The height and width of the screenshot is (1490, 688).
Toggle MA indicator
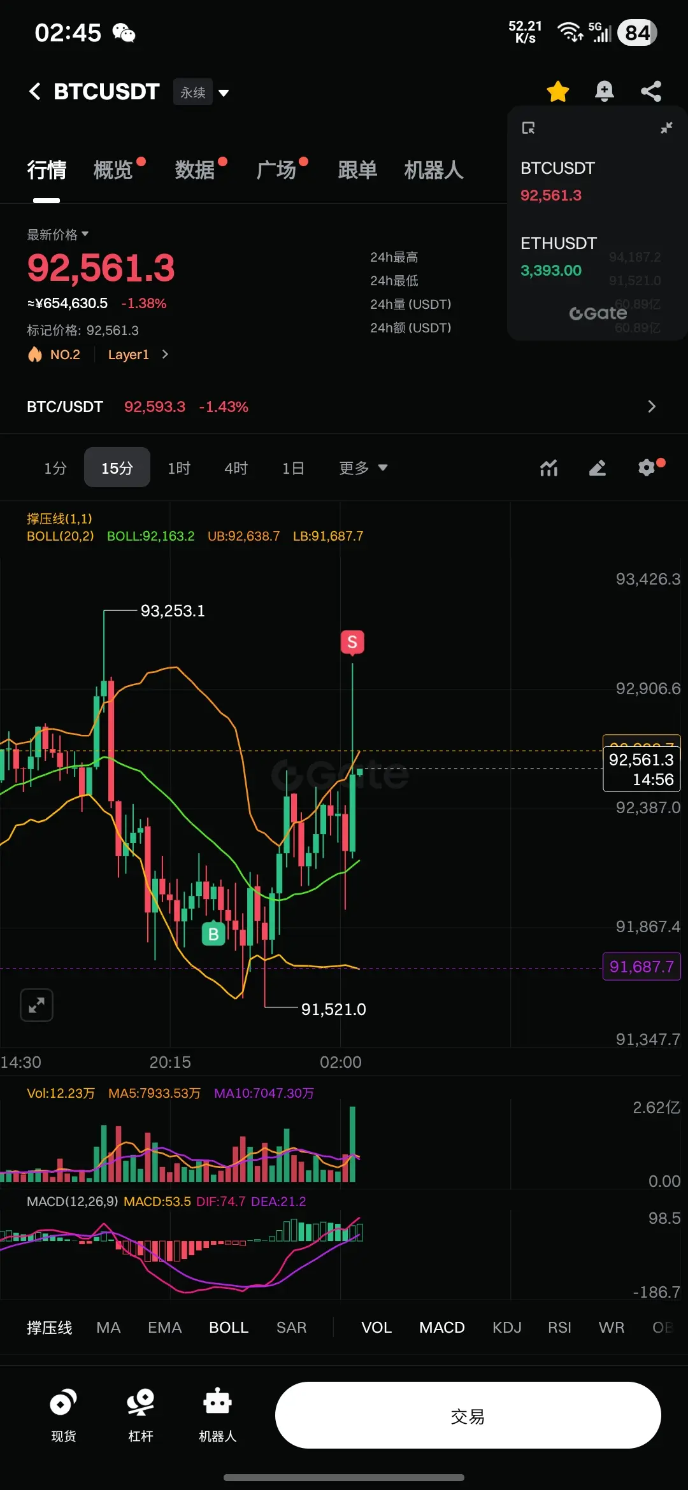(x=108, y=1328)
